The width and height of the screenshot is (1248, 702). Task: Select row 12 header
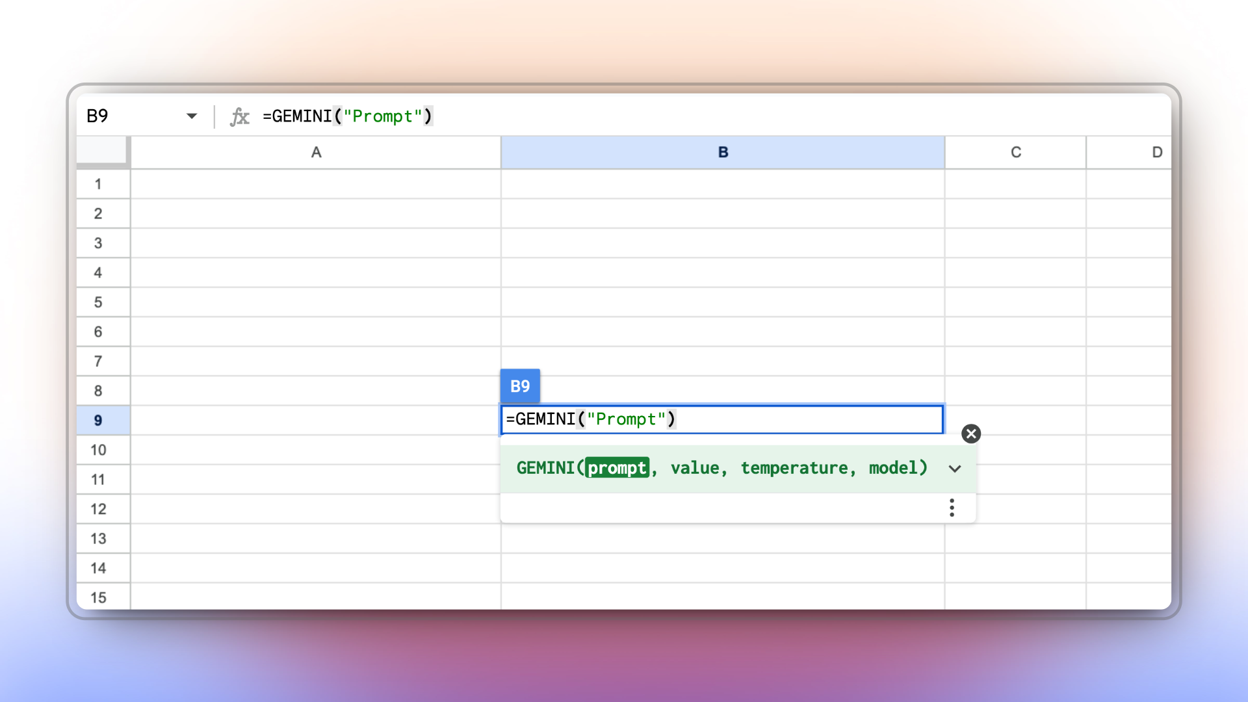103,509
